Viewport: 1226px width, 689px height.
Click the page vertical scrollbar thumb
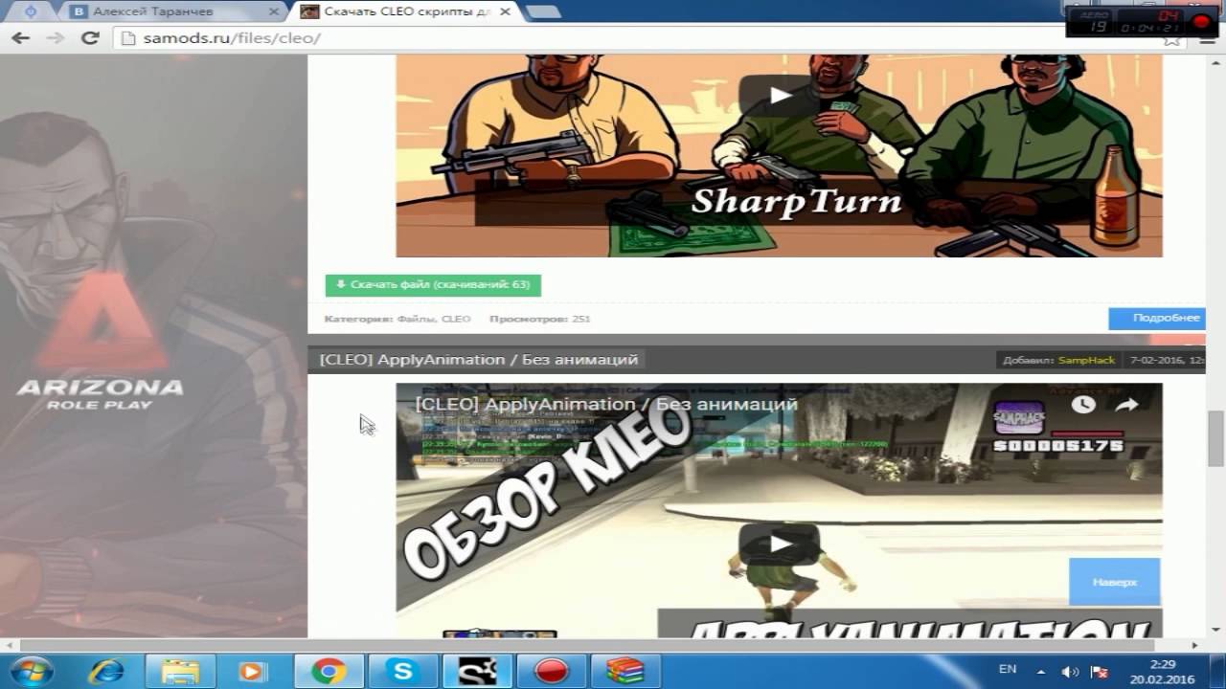tap(1215, 436)
